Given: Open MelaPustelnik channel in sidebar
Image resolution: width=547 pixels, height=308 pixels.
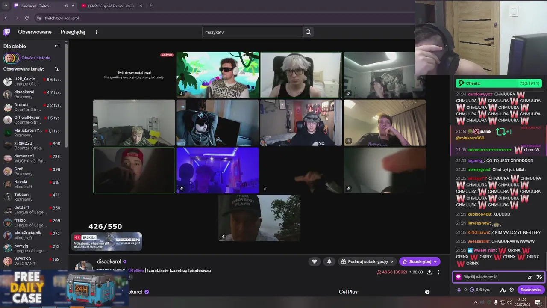Looking at the screenshot, I should [x=32, y=235].
